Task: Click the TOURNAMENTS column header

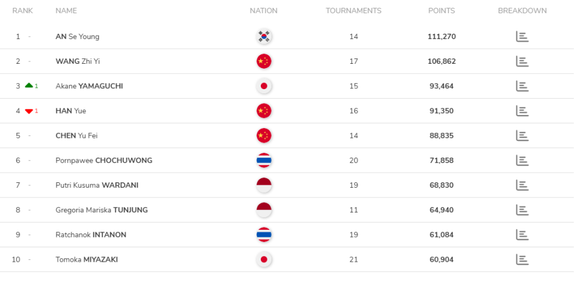Action: tap(353, 11)
